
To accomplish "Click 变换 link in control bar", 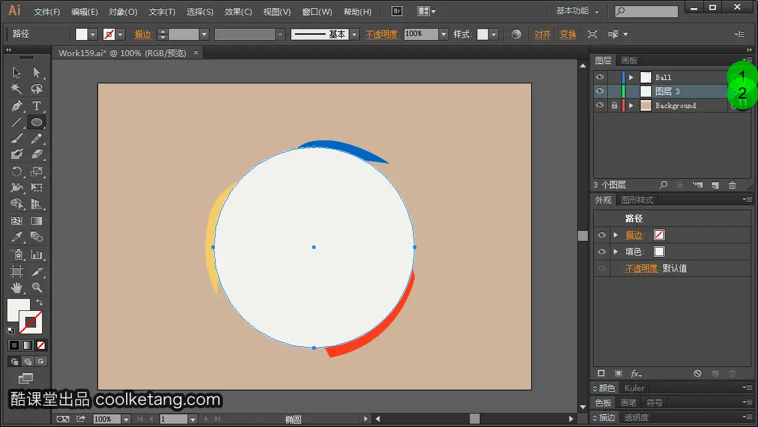I will pyautogui.click(x=568, y=34).
